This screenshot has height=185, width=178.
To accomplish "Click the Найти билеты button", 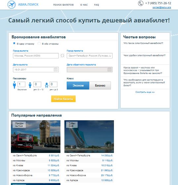I will [63, 99].
